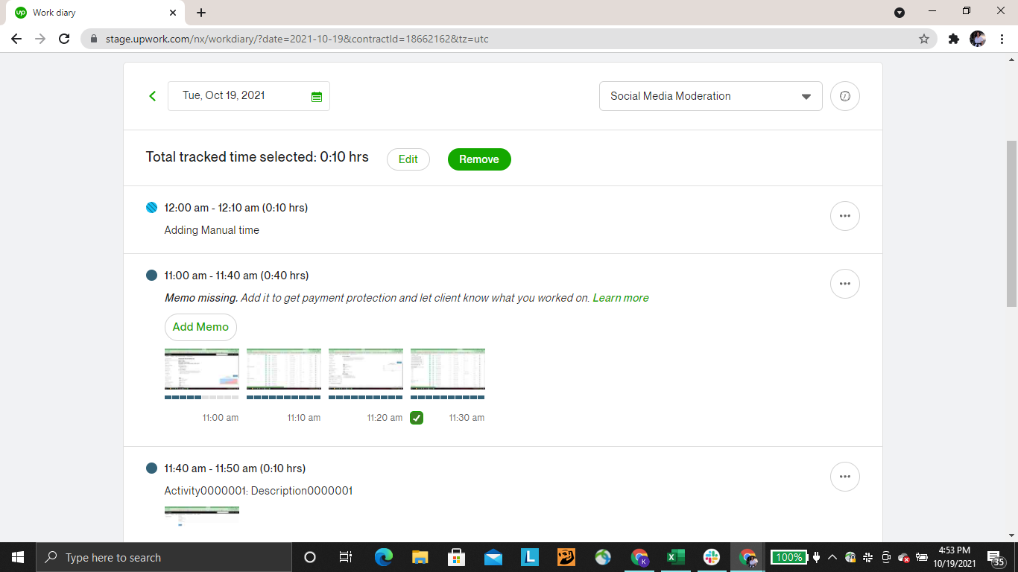The width and height of the screenshot is (1018, 572).
Task: Bookmark this page with the star icon
Action: [x=924, y=39]
